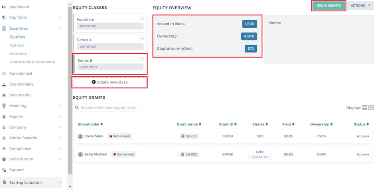Expand the Compliance menu chevron
The height and width of the screenshot is (190, 377).
pyautogui.click(x=60, y=149)
